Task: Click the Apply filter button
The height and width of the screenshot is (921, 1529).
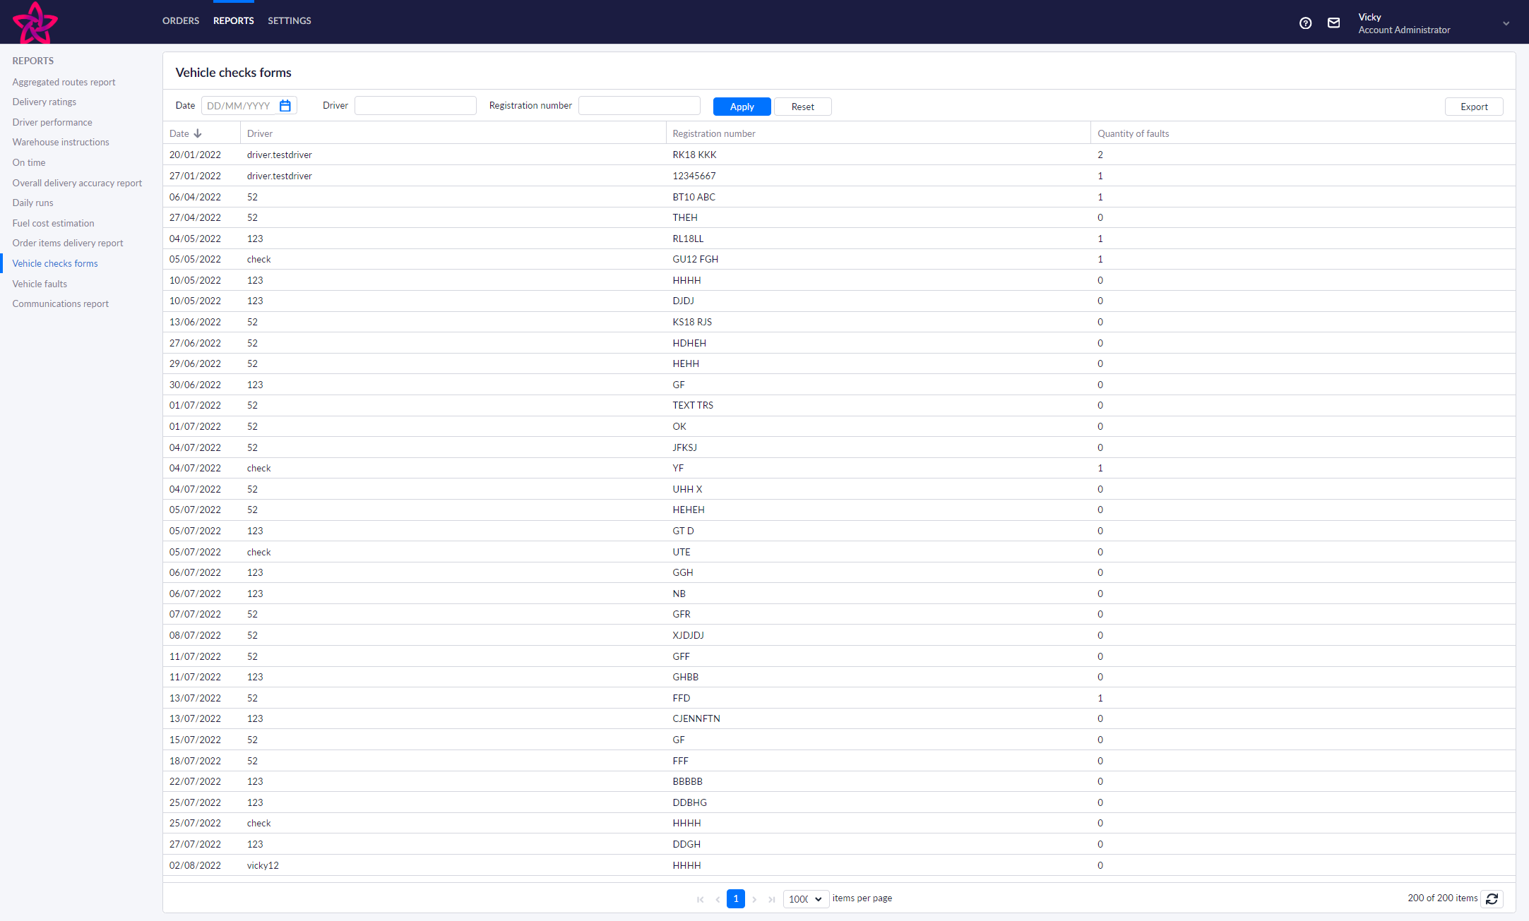Action: pyautogui.click(x=742, y=107)
